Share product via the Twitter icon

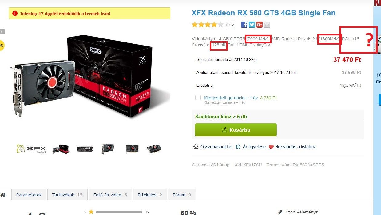252,25
